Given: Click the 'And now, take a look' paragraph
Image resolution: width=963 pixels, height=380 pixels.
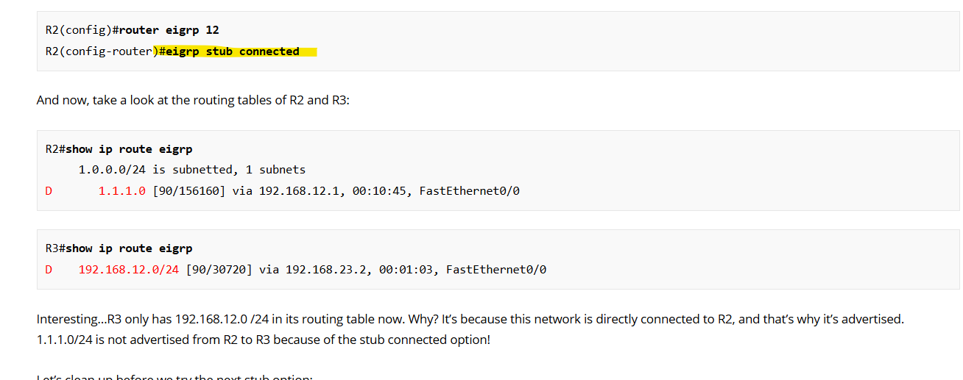Looking at the screenshot, I should pyautogui.click(x=193, y=100).
